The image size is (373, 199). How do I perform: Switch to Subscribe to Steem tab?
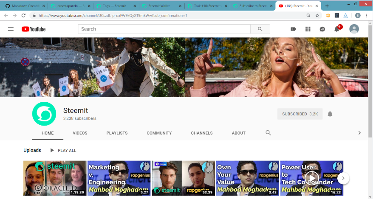(x=253, y=6)
